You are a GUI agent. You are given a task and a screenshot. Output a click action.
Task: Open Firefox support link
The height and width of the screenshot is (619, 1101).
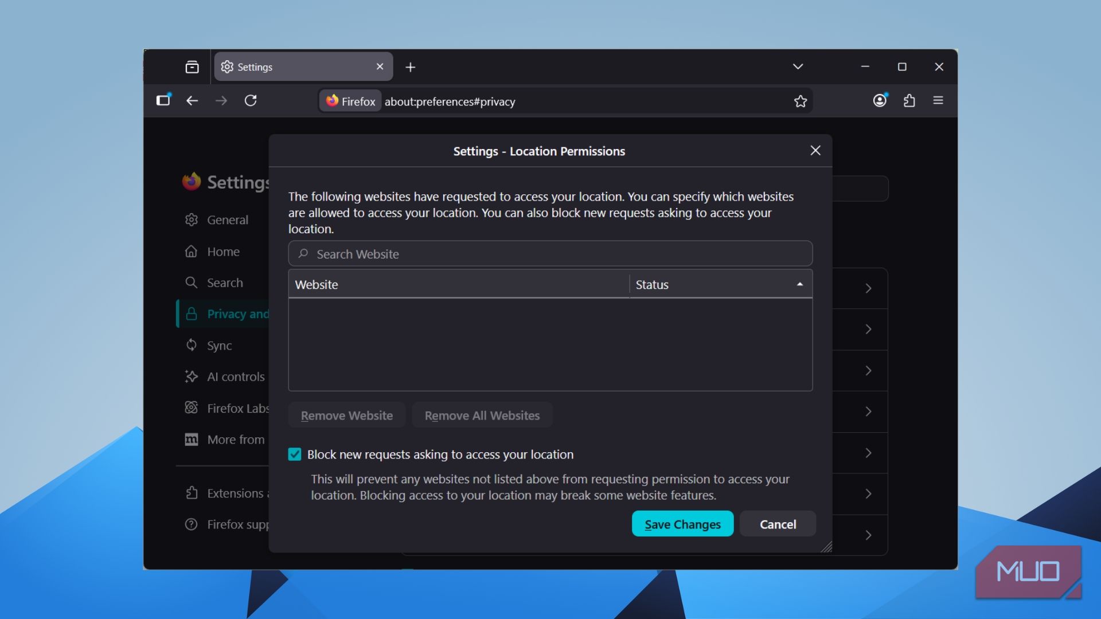coord(222,524)
